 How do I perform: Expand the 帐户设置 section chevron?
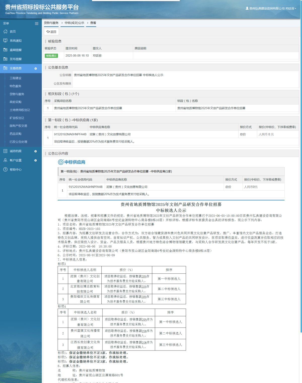(36, 160)
